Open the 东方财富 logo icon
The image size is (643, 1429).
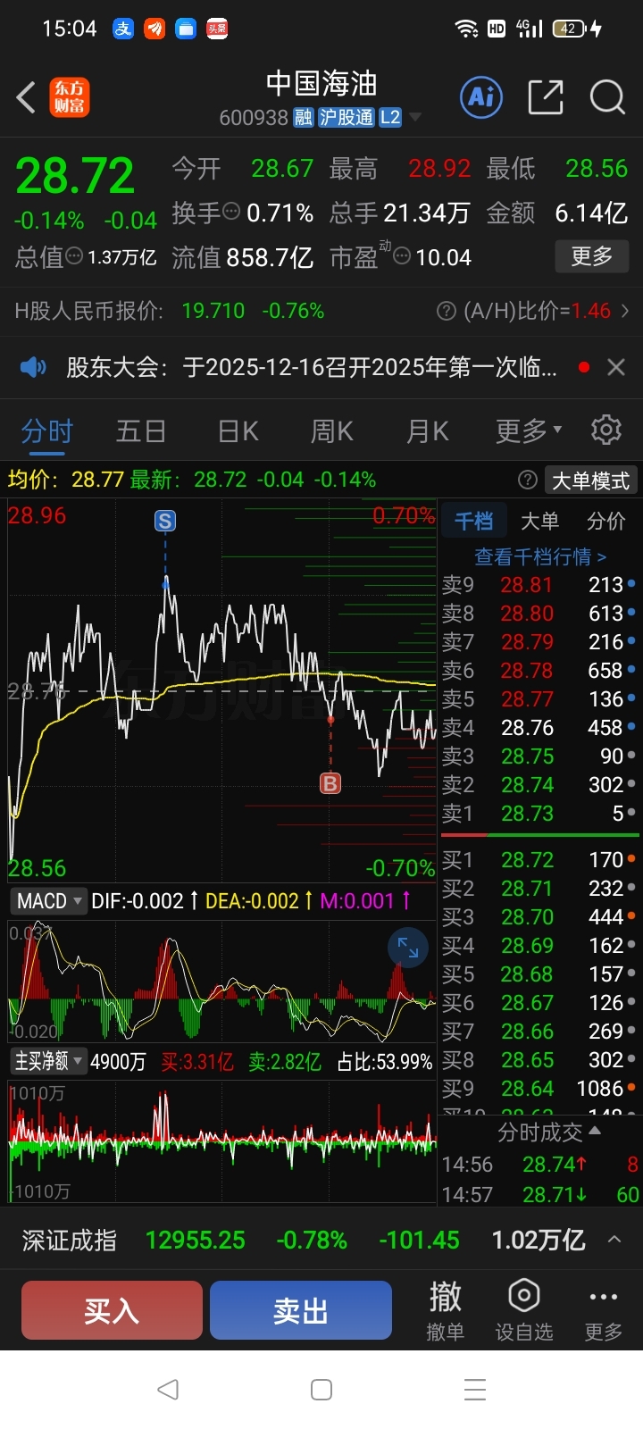(x=70, y=97)
